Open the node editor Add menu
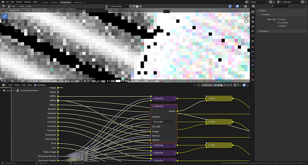308x165 pixels. tap(24, 85)
